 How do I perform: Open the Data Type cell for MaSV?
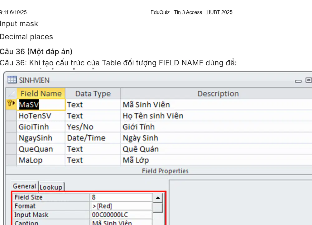[x=93, y=105]
